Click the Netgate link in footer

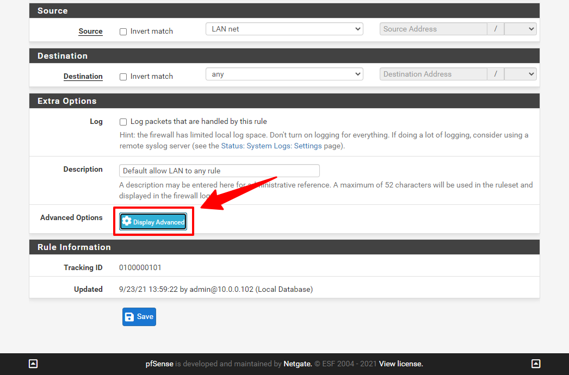click(x=297, y=364)
